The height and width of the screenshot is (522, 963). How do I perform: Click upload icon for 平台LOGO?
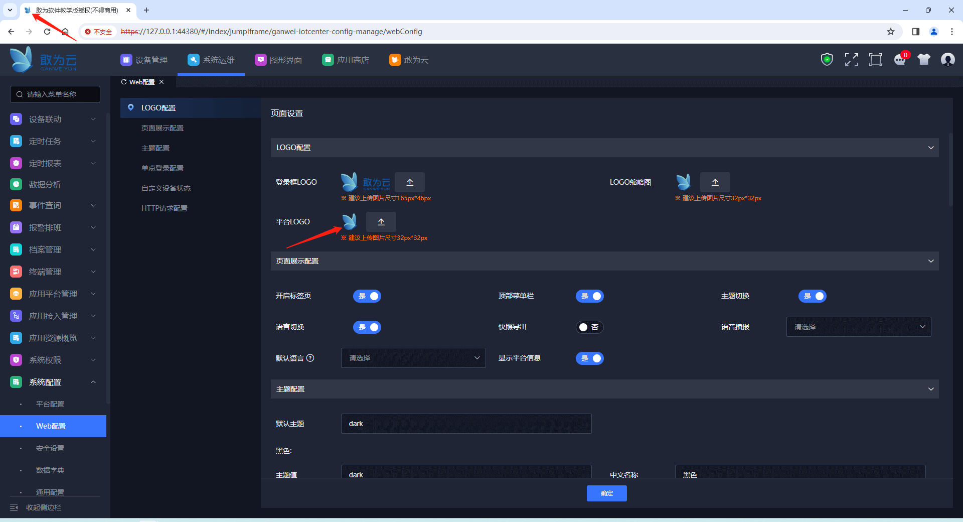click(381, 222)
